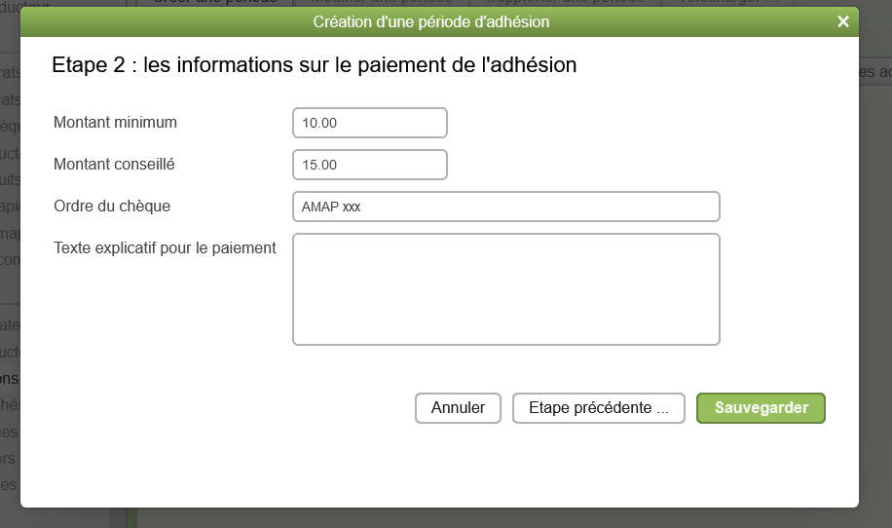Click the dimmed Télécharger button behind dialog
Image resolution: width=892 pixels, height=528 pixels.
(727, 3)
